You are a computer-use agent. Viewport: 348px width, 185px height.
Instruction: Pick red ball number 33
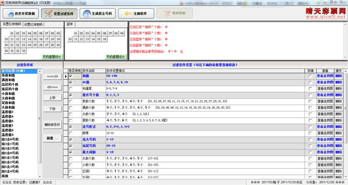click(23, 51)
